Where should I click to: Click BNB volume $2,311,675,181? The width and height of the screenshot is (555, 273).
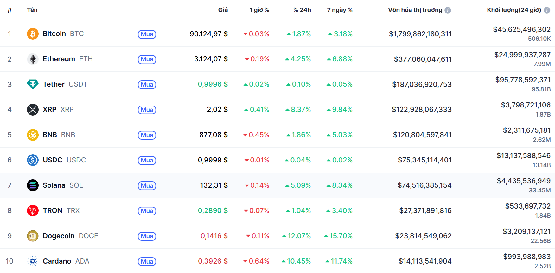(527, 130)
